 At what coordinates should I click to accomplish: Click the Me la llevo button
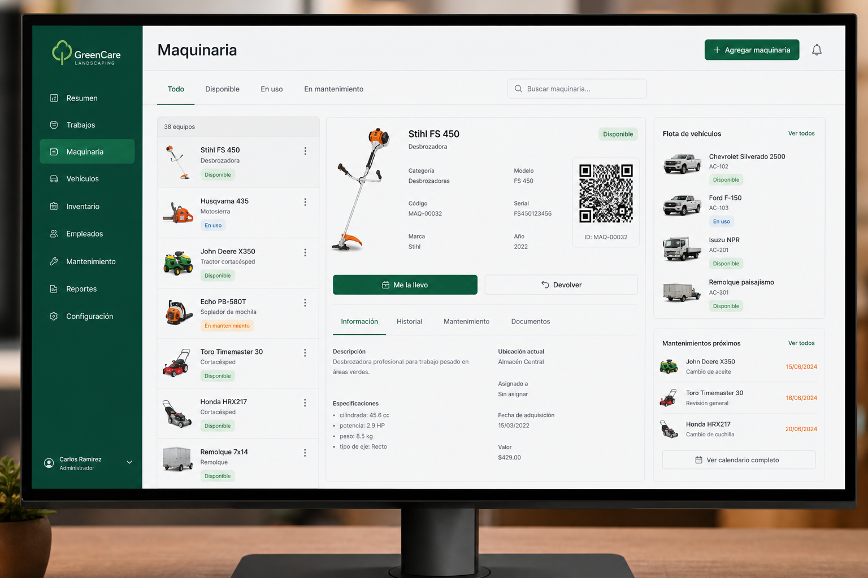click(405, 285)
